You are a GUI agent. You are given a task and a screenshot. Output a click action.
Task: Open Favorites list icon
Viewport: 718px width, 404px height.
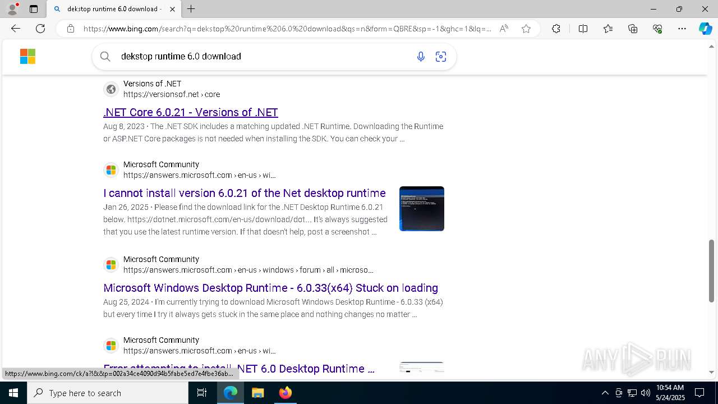(x=608, y=29)
